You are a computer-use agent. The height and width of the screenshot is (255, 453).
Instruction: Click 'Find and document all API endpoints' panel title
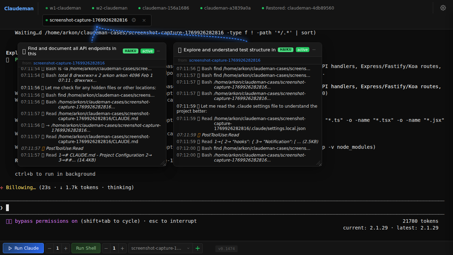click(72, 51)
